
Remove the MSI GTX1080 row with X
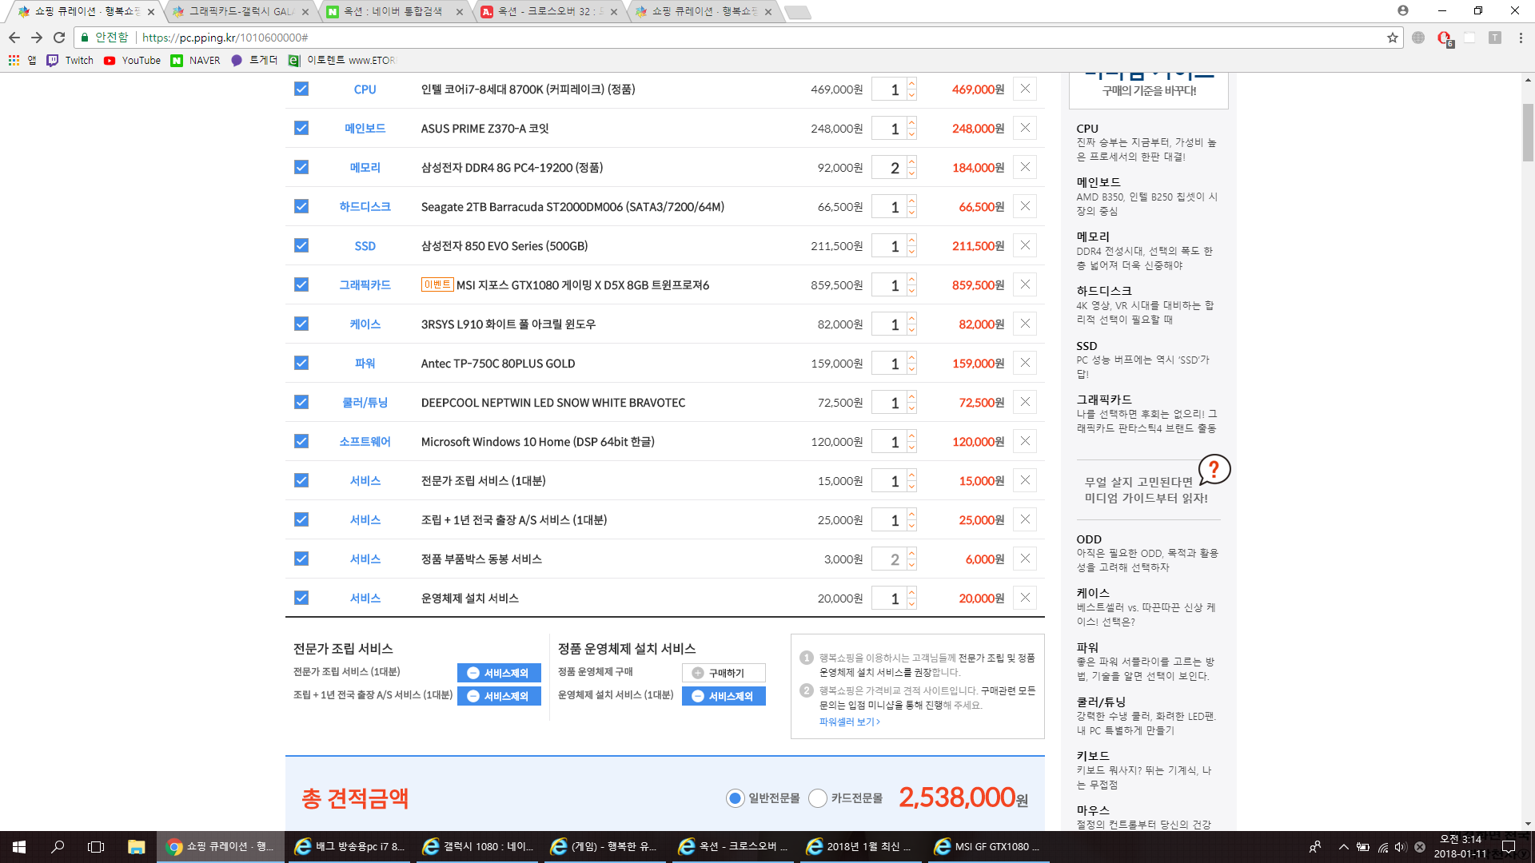(1025, 284)
